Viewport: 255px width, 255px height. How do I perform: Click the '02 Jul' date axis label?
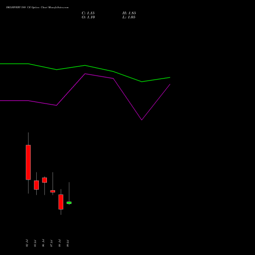[x=27, y=243]
